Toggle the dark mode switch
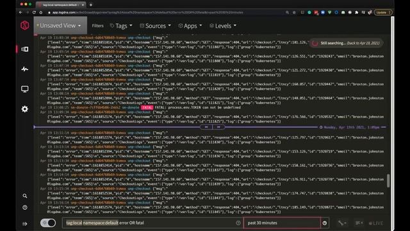Image resolution: width=410 pixels, height=231 pixels. click(48, 223)
